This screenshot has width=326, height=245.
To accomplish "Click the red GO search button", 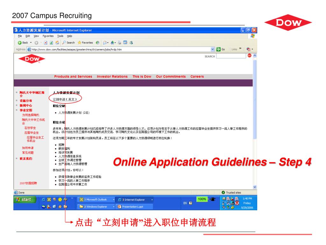I will (x=249, y=56).
